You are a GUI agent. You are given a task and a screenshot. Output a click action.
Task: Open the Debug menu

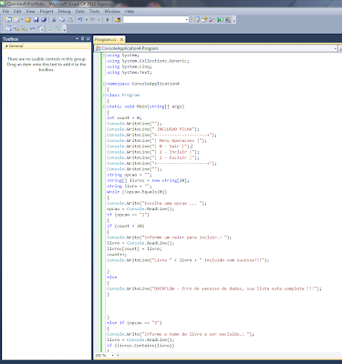pos(64,11)
